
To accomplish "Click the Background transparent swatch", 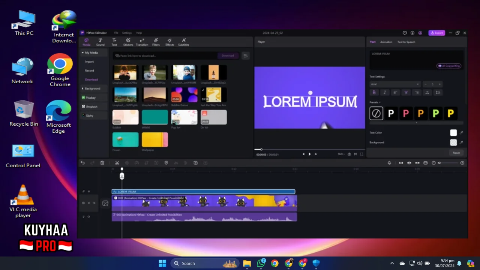I will click(453, 142).
